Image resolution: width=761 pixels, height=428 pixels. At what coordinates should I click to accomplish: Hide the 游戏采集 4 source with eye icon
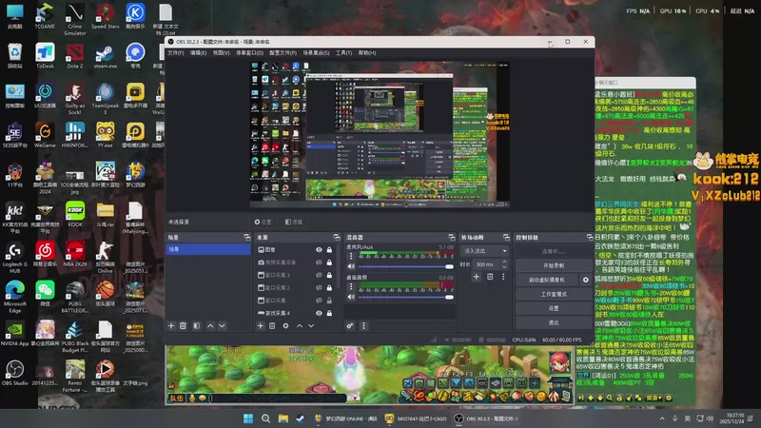pyautogui.click(x=319, y=313)
